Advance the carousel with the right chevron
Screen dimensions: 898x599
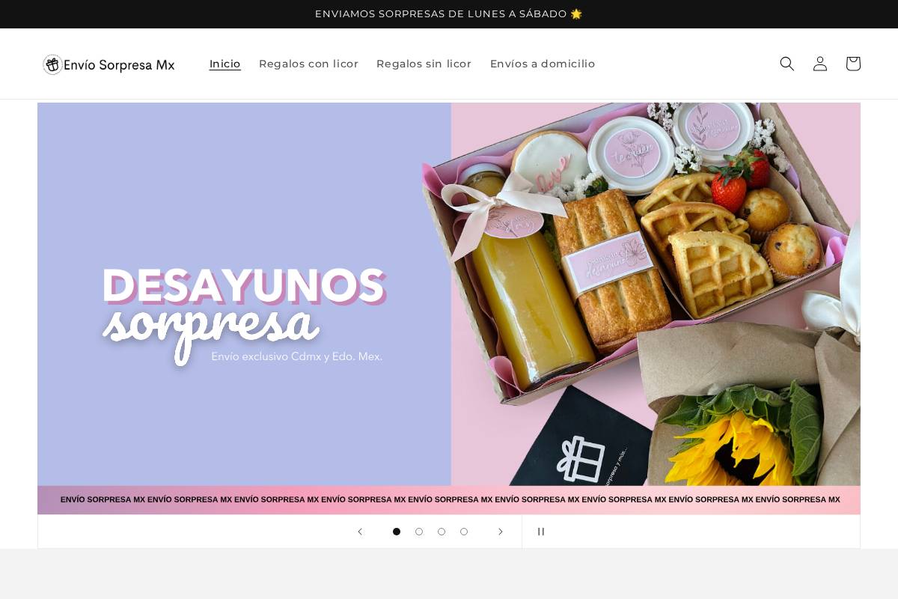click(501, 532)
